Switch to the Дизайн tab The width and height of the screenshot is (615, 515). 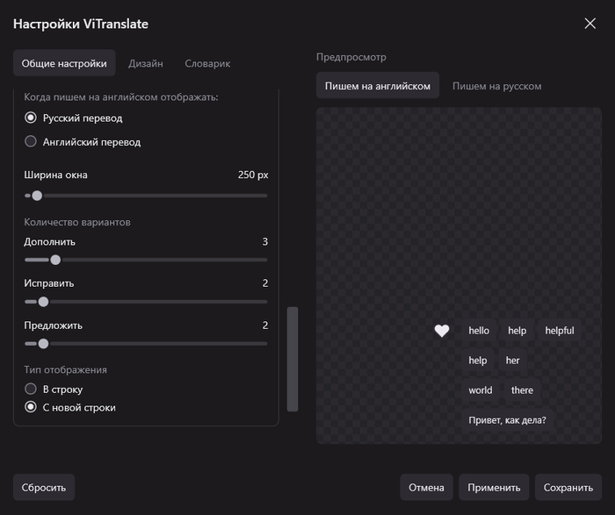tap(146, 63)
